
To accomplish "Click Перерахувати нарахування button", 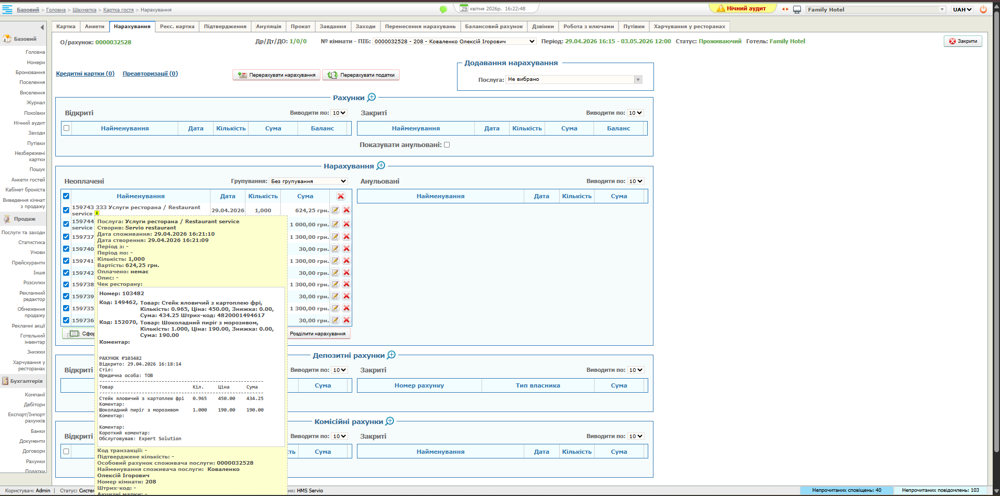I will click(277, 75).
